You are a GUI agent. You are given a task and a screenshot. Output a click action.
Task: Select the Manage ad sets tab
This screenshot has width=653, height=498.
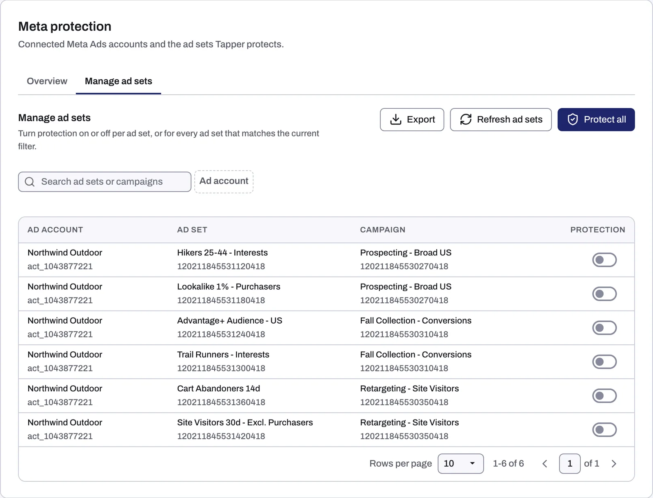[x=118, y=81]
